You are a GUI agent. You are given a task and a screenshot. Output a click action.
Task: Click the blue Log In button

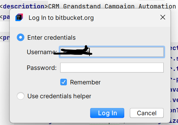(x=107, y=113)
